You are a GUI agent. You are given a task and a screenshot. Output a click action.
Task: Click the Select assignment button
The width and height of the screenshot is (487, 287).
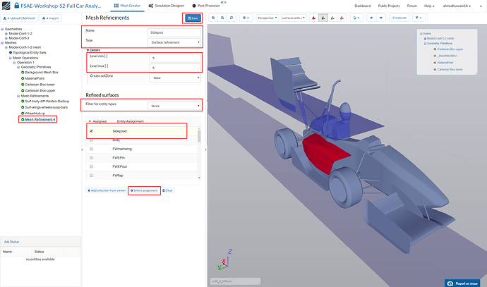coord(145,191)
